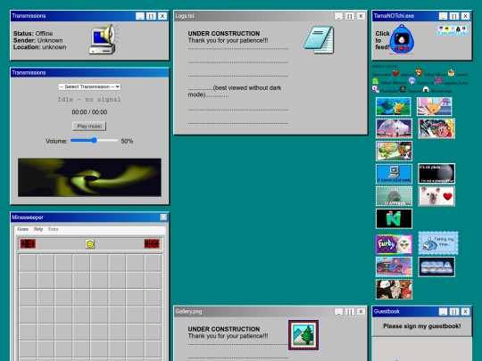Click the Nintendo 64 logo stamp
Screen dimensions: 482x361
click(x=395, y=219)
